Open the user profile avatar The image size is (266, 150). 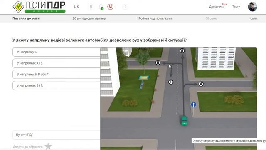coord(252,7)
